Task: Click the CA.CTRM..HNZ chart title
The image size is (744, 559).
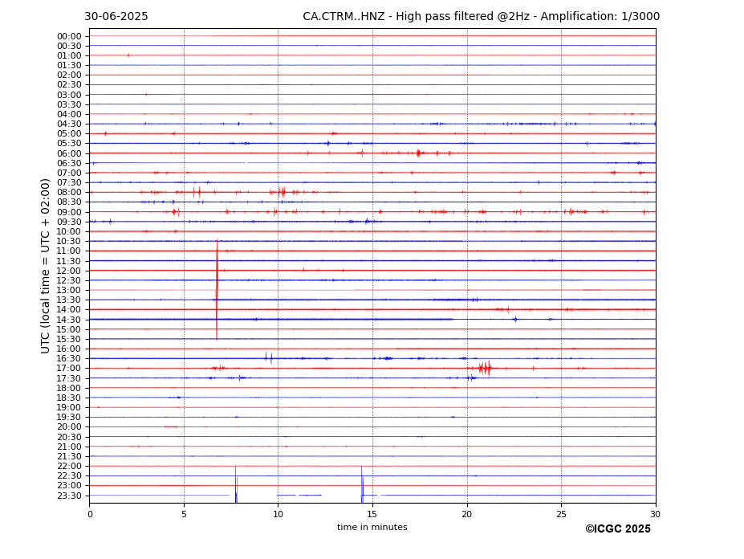Action: point(481,17)
